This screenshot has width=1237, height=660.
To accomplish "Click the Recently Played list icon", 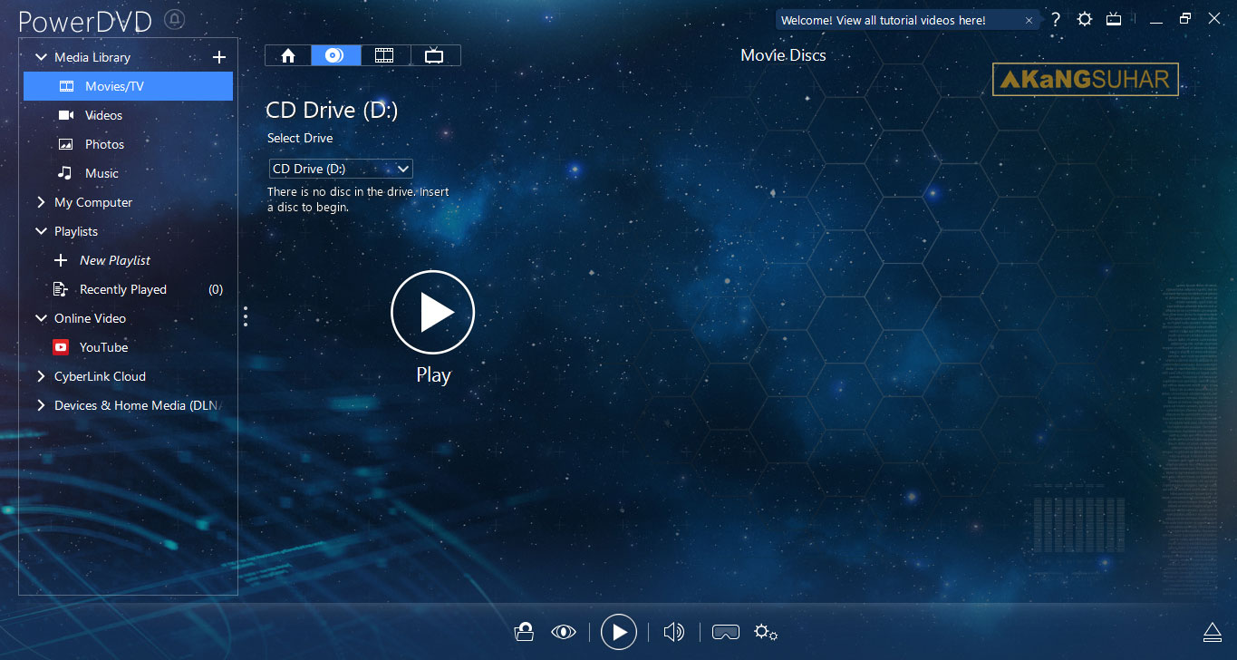I will tap(61, 289).
